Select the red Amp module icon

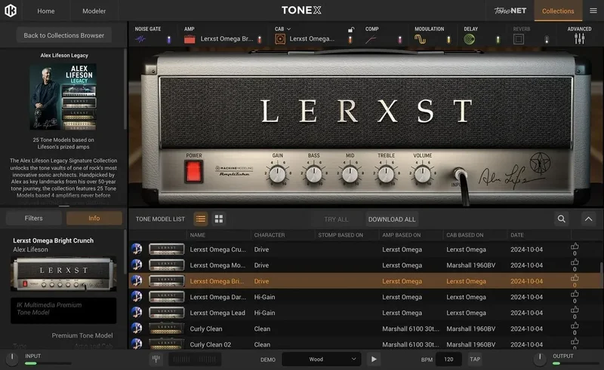tap(190, 39)
